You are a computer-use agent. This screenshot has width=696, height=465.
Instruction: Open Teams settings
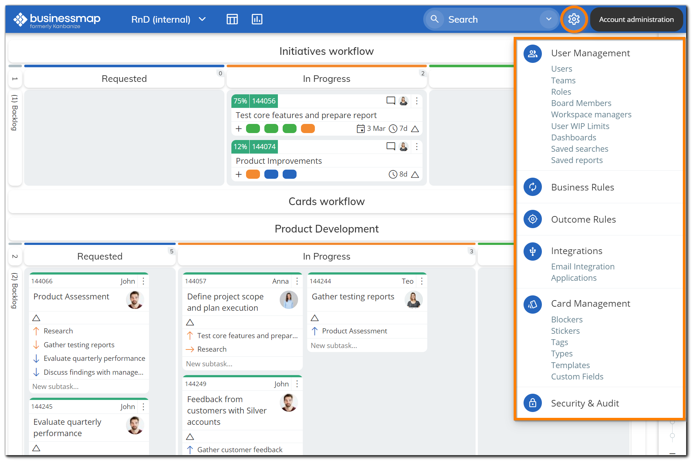pos(563,80)
